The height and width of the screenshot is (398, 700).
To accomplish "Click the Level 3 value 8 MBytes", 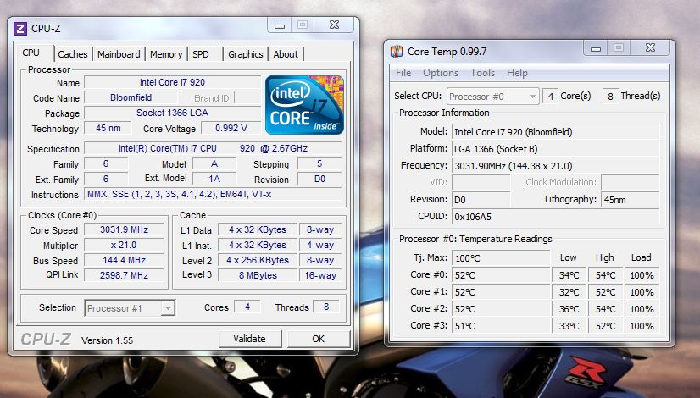I will pos(258,275).
